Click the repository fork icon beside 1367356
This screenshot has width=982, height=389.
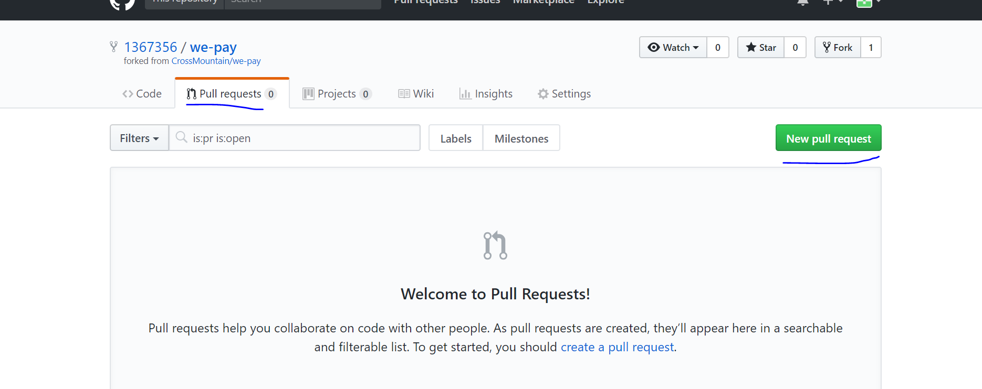coord(113,47)
